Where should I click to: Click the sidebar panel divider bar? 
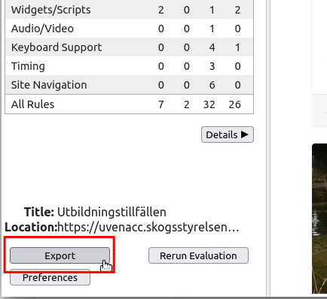coord(268,148)
